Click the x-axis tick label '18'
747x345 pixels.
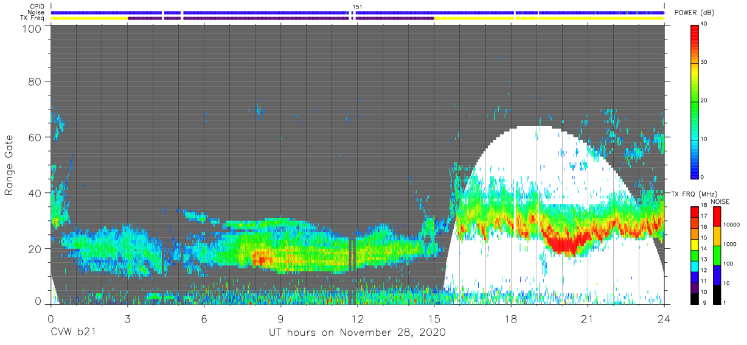511,318
